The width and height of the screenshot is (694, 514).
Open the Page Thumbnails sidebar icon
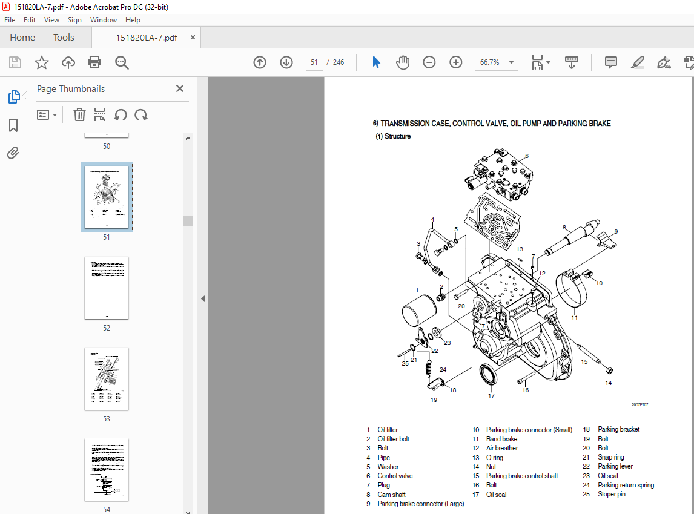(x=14, y=97)
